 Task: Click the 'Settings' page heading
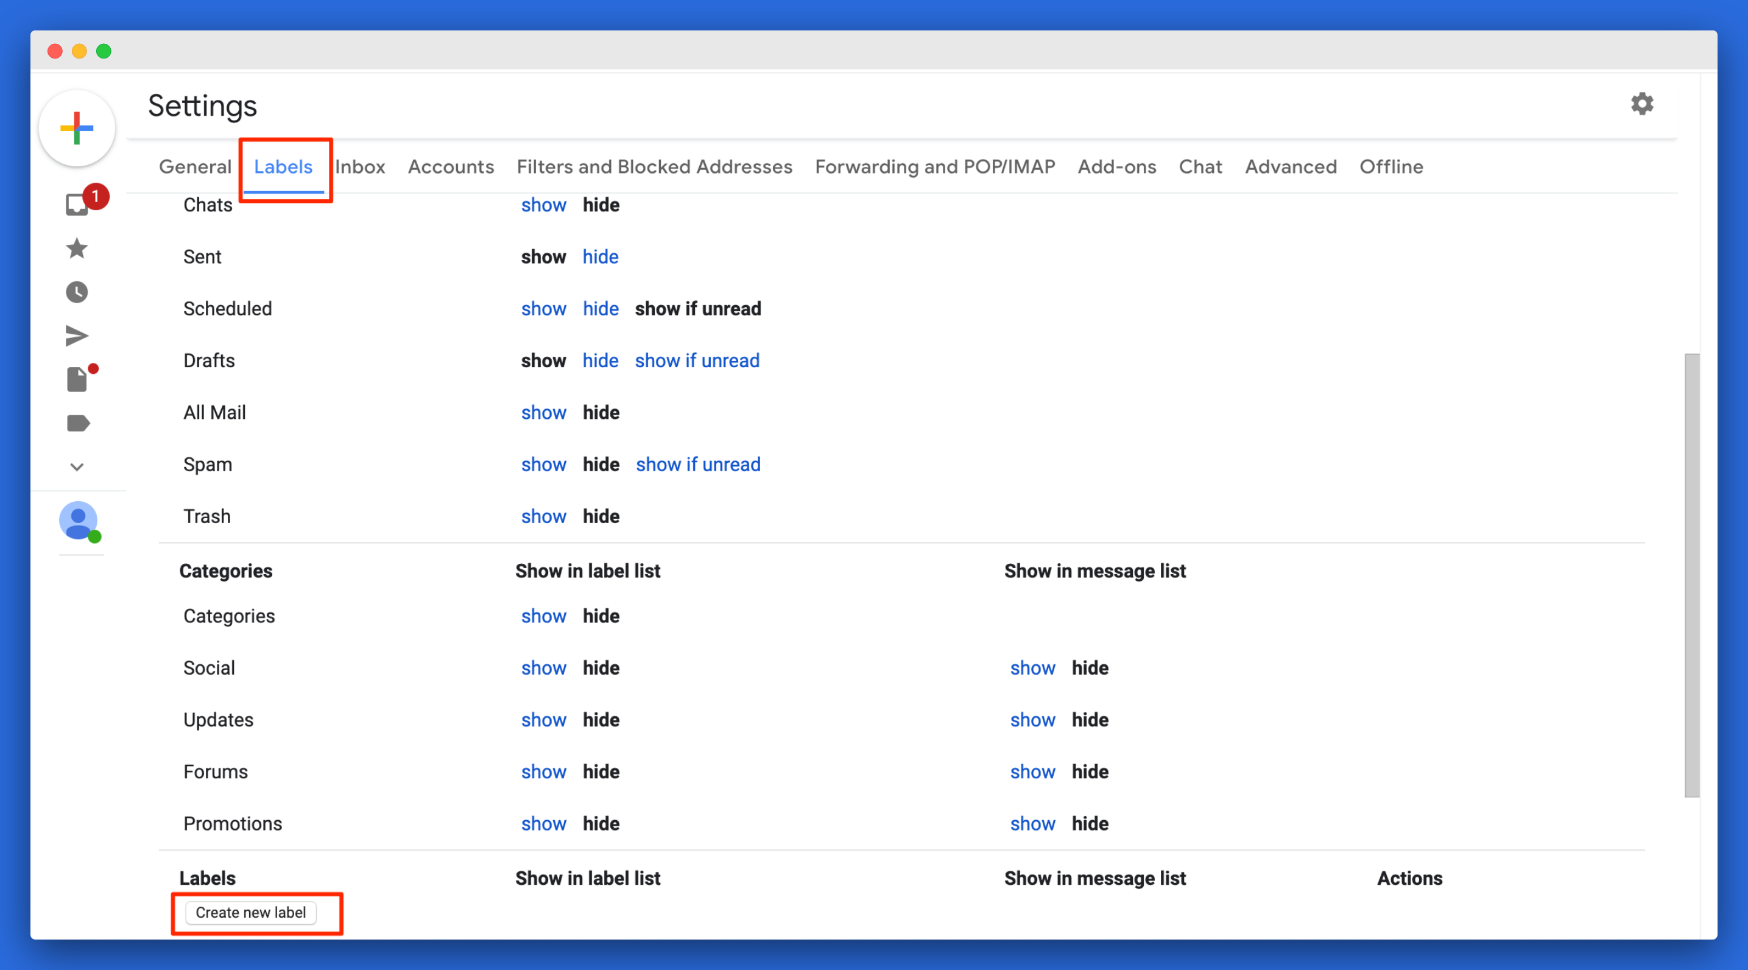[202, 106]
